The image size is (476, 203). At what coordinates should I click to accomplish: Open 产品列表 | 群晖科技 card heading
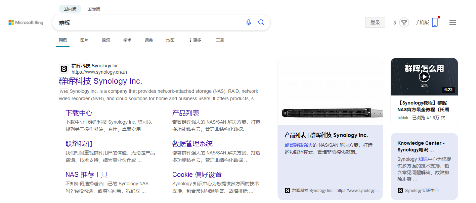point(326,135)
